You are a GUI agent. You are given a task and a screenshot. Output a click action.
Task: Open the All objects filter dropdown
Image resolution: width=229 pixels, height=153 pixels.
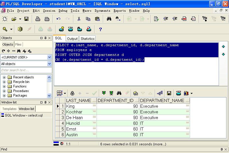[x=50, y=64]
